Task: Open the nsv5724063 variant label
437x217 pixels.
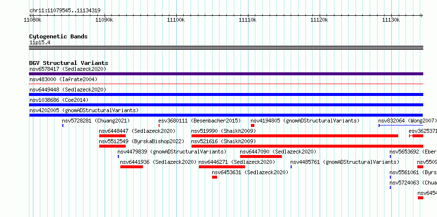Action: [413, 183]
